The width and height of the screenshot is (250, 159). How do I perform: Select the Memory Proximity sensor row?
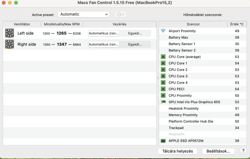(x=202, y=115)
